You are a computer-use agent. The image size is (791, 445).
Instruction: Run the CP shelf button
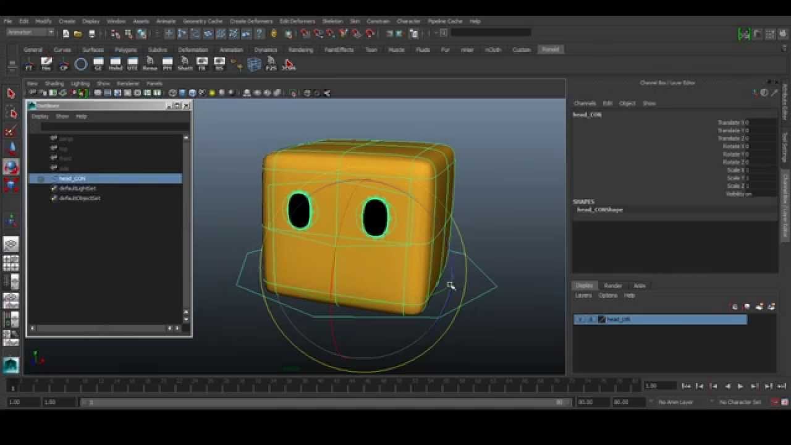tap(64, 64)
